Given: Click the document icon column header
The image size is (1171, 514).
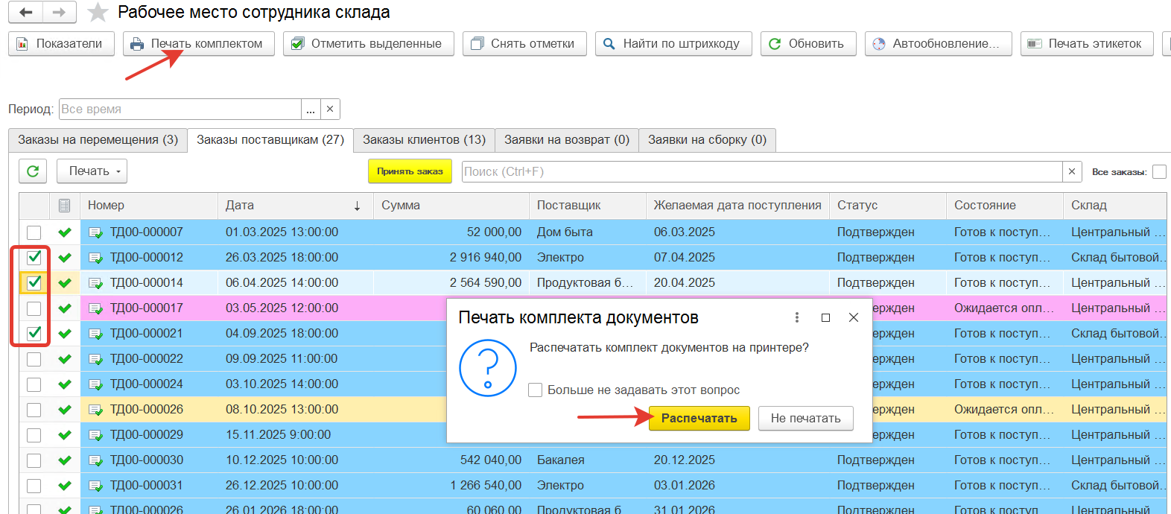Looking at the screenshot, I should [x=65, y=206].
